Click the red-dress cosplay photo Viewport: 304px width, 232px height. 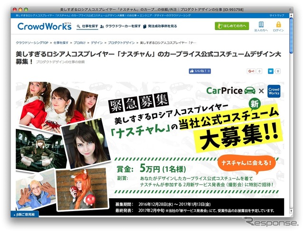pos(58,106)
